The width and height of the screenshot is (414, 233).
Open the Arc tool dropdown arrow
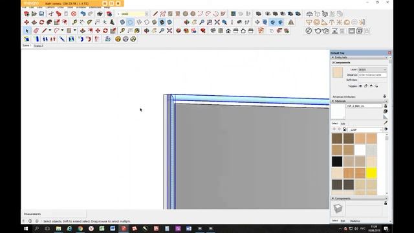point(62,30)
